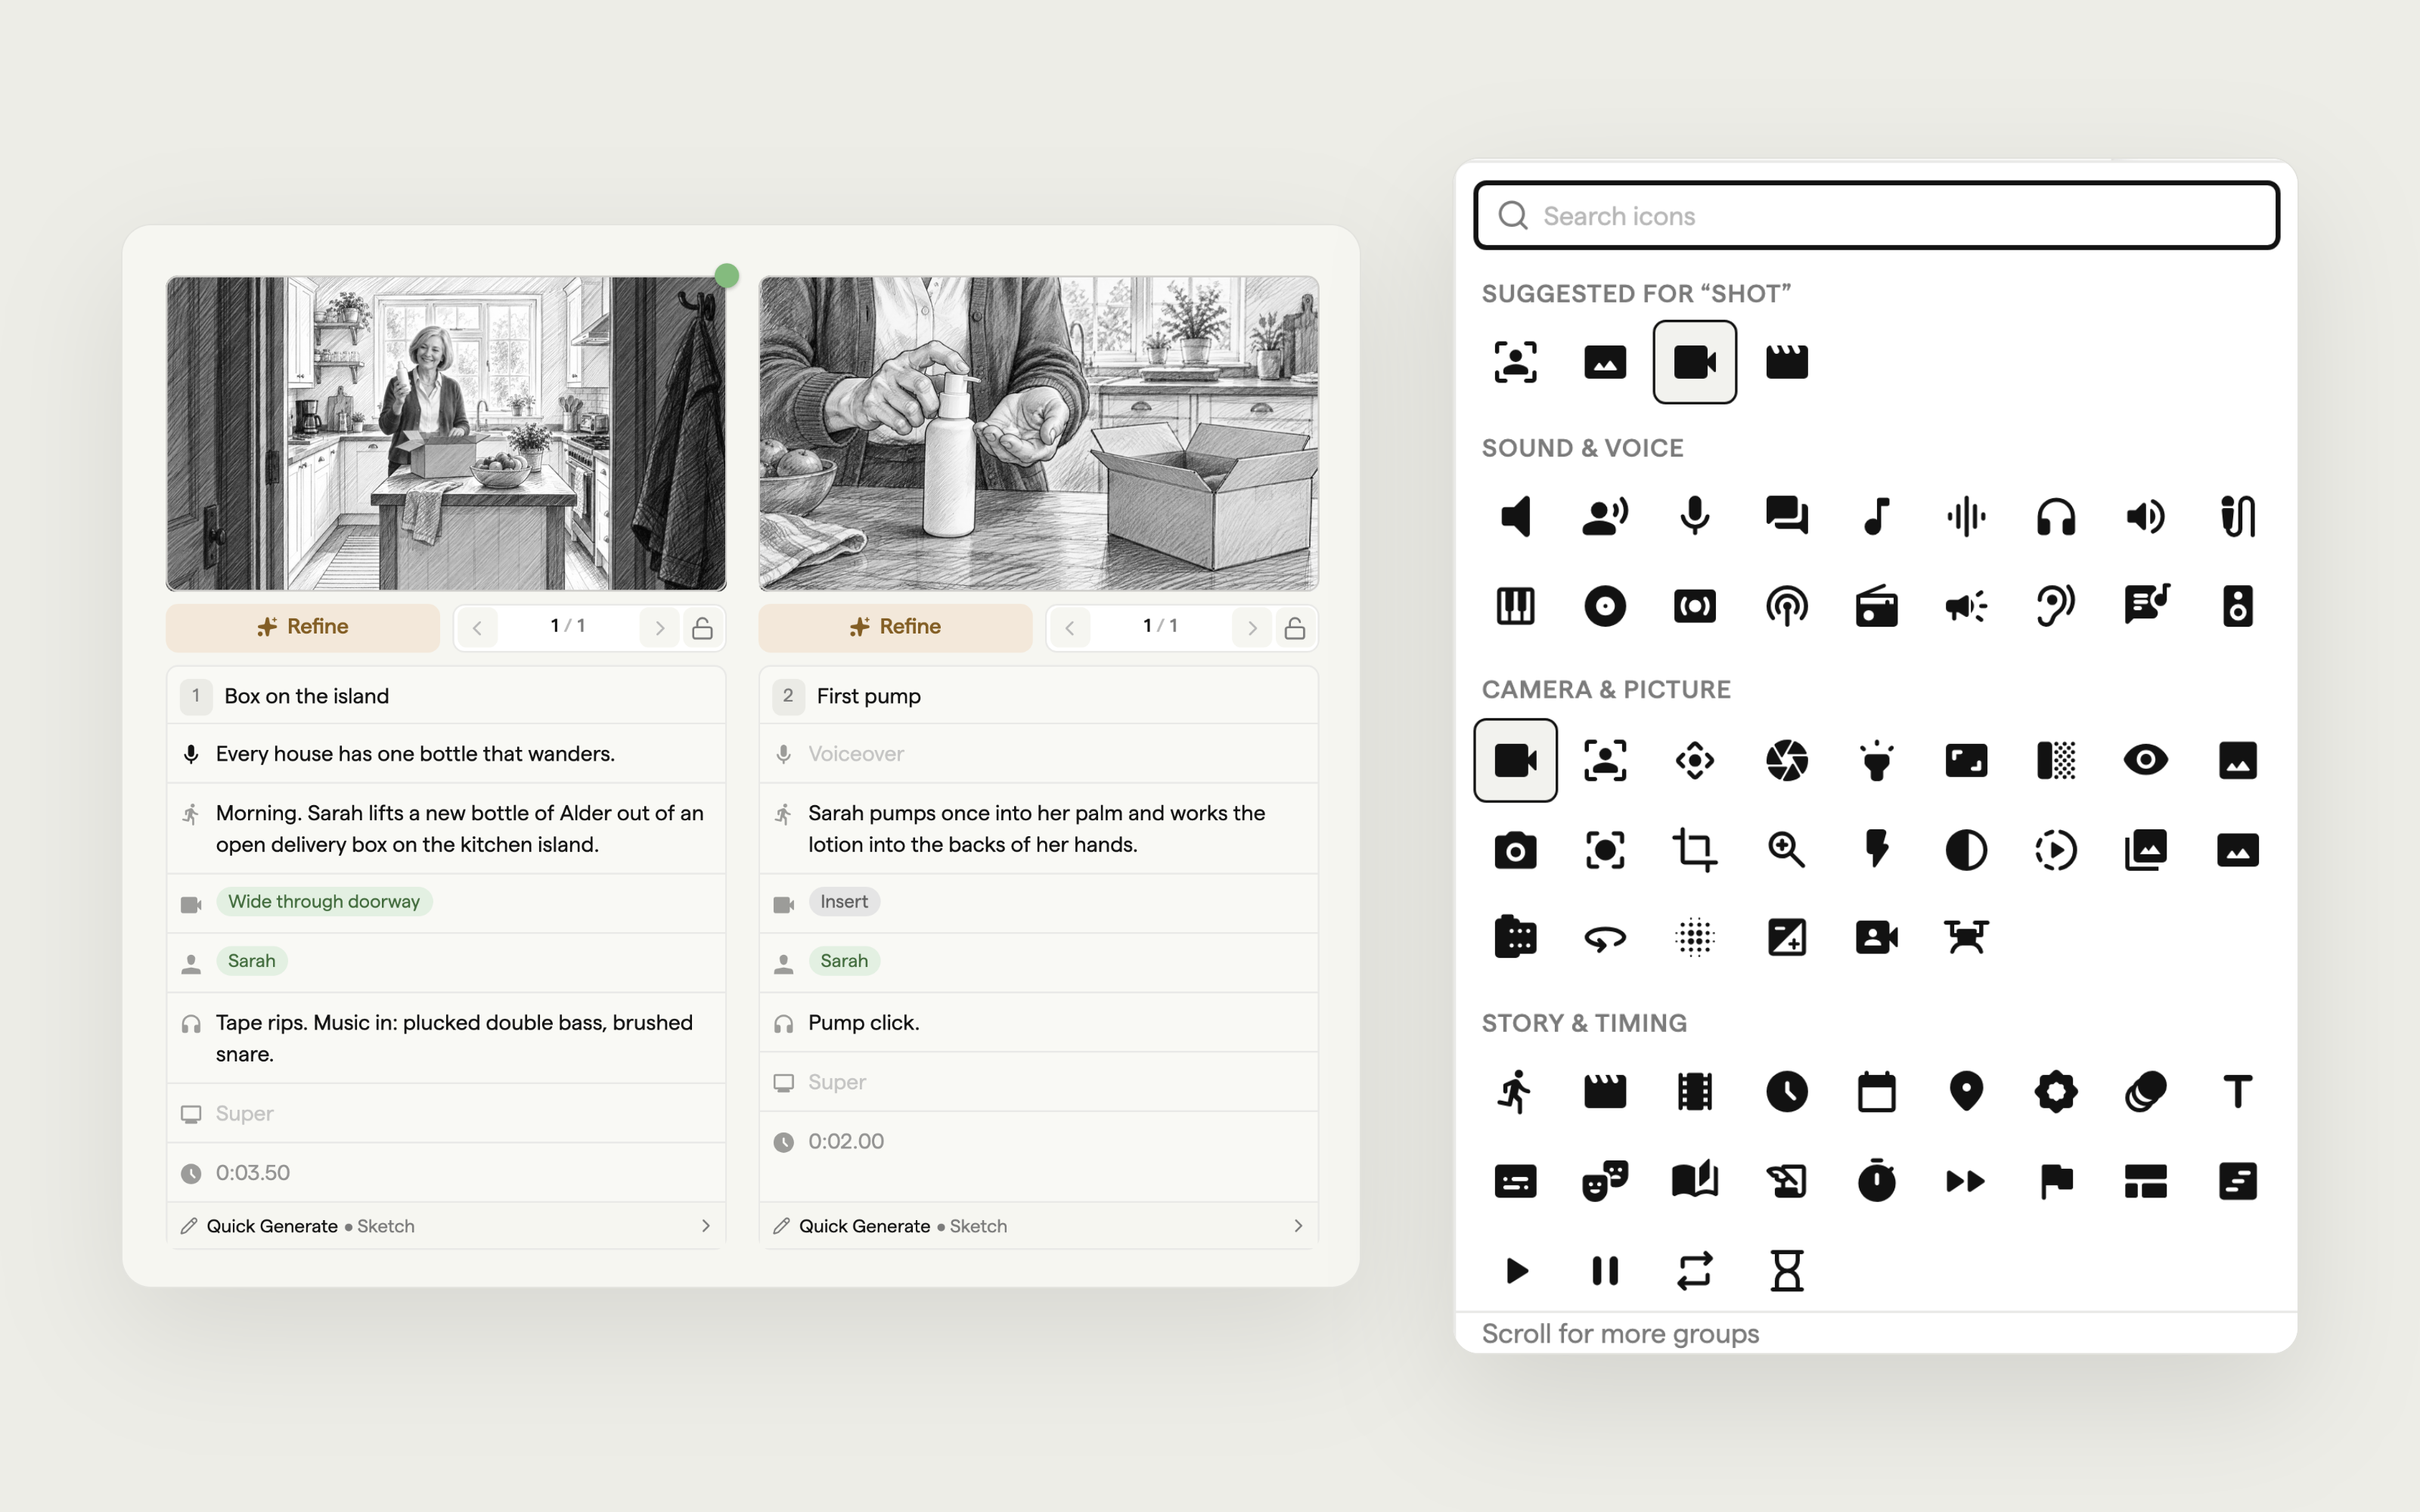Screen dimensions: 2420x1512
Task: Select the pause icon
Action: 1605,1271
